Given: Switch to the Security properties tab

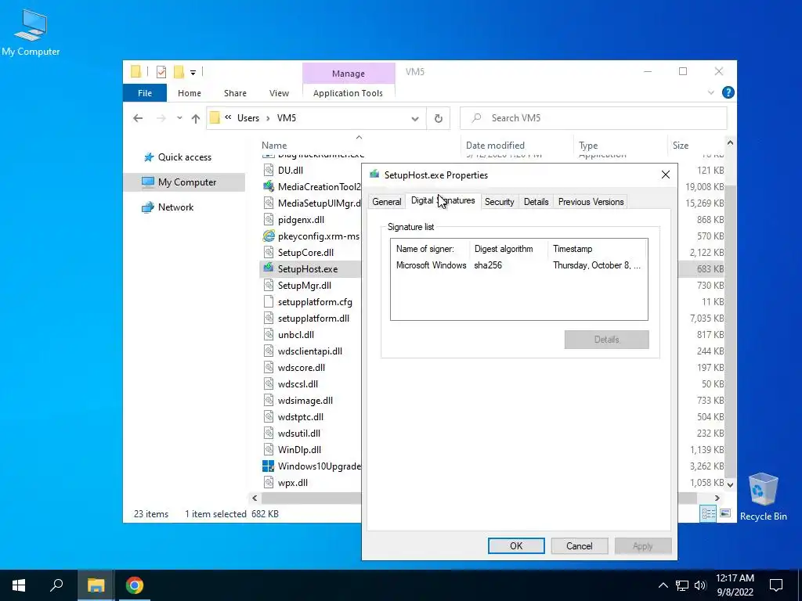Looking at the screenshot, I should click(x=499, y=202).
